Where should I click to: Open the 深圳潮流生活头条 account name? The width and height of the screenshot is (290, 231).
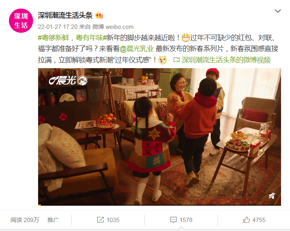coord(65,16)
